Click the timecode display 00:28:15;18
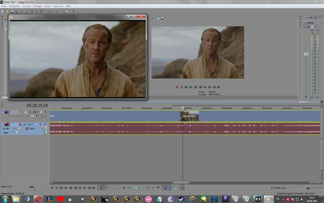Viewport: 324px width, 203px height. click(37, 106)
